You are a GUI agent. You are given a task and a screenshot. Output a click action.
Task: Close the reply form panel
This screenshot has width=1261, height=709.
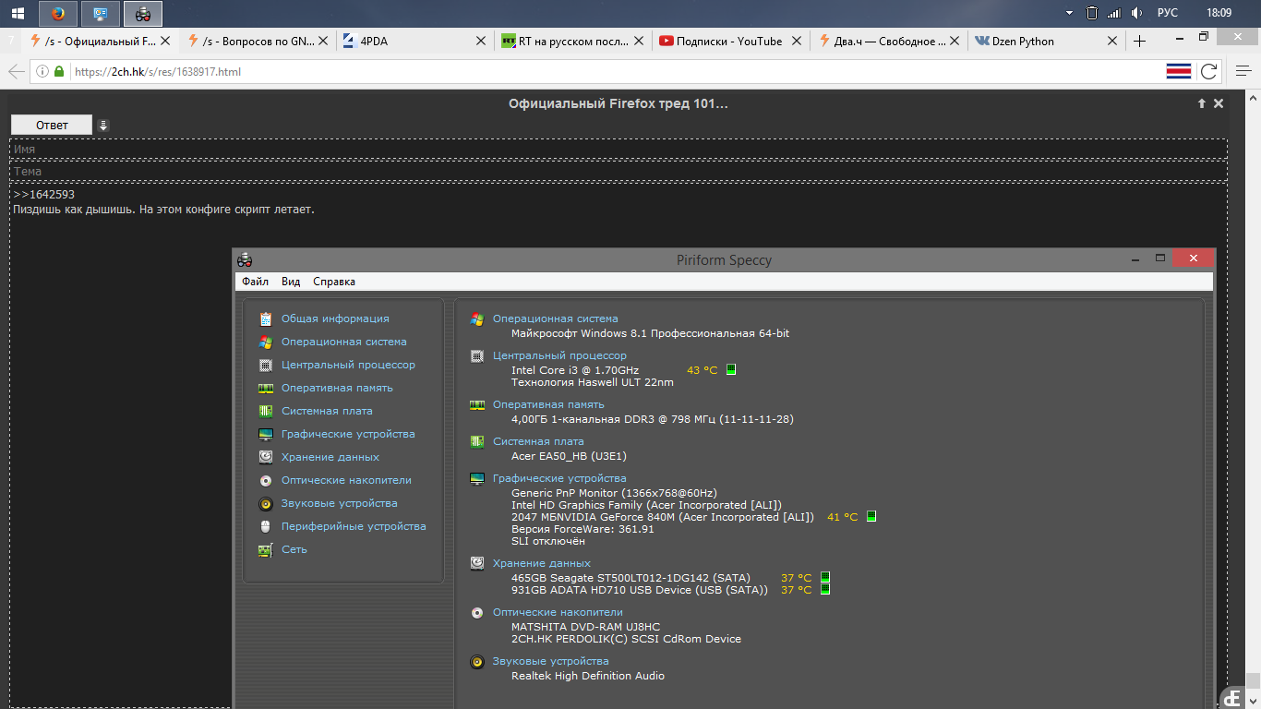tap(1219, 103)
